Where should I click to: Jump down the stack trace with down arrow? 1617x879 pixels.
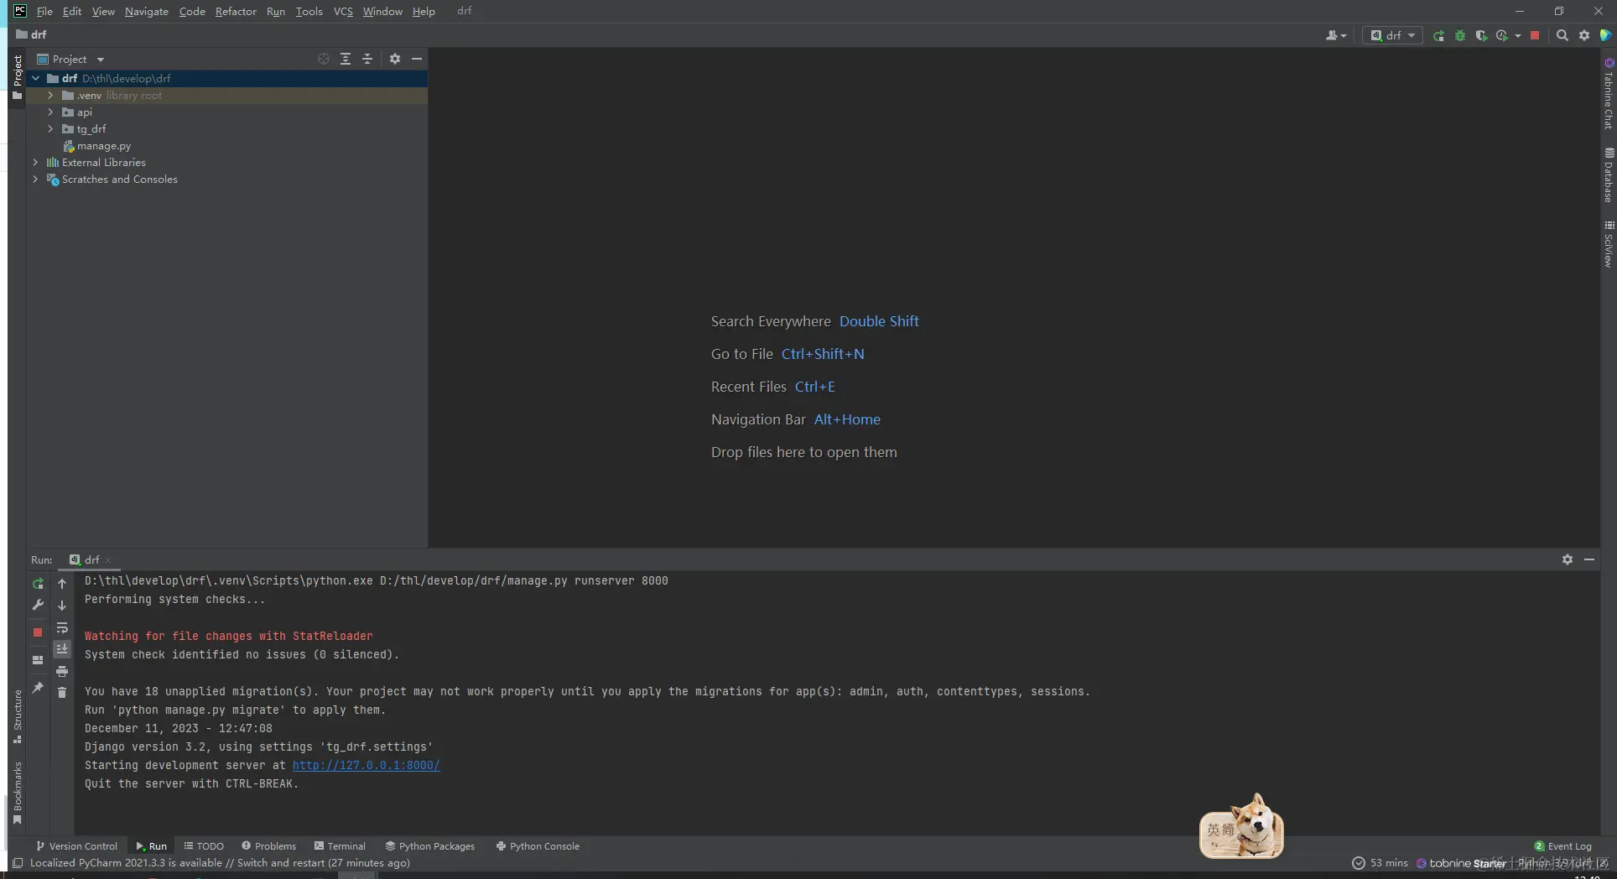[x=62, y=605]
